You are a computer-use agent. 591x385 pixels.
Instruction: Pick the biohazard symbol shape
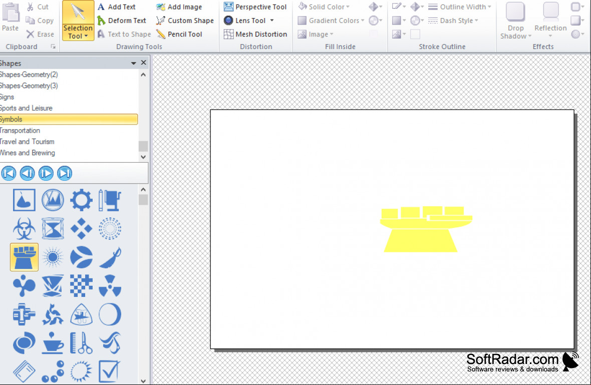click(x=24, y=229)
